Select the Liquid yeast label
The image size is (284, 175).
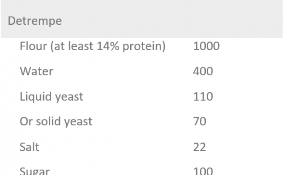click(x=52, y=96)
